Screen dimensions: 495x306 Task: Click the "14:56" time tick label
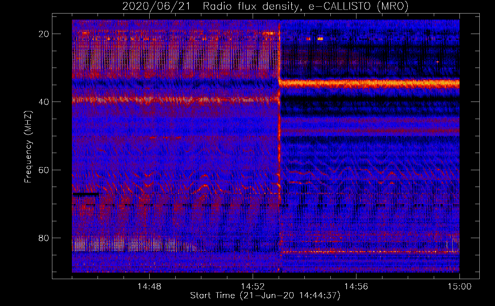coord(356,287)
